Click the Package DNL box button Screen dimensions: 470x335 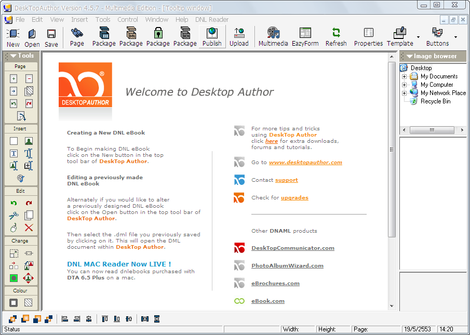tap(131, 37)
